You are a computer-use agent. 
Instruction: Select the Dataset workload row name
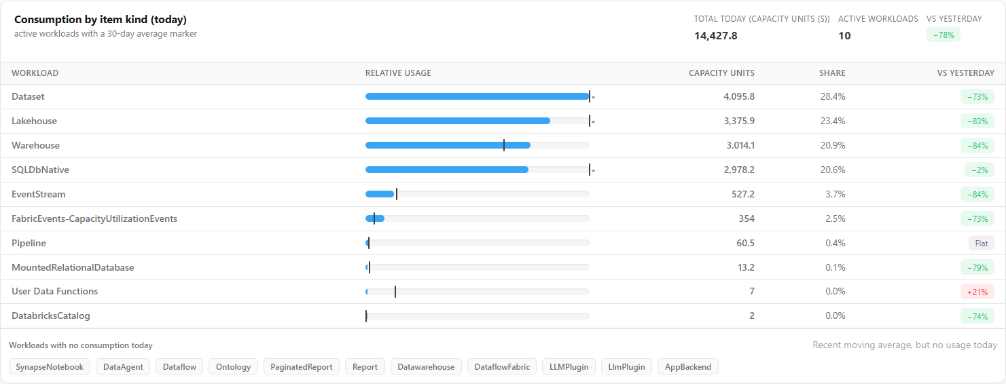(28, 97)
